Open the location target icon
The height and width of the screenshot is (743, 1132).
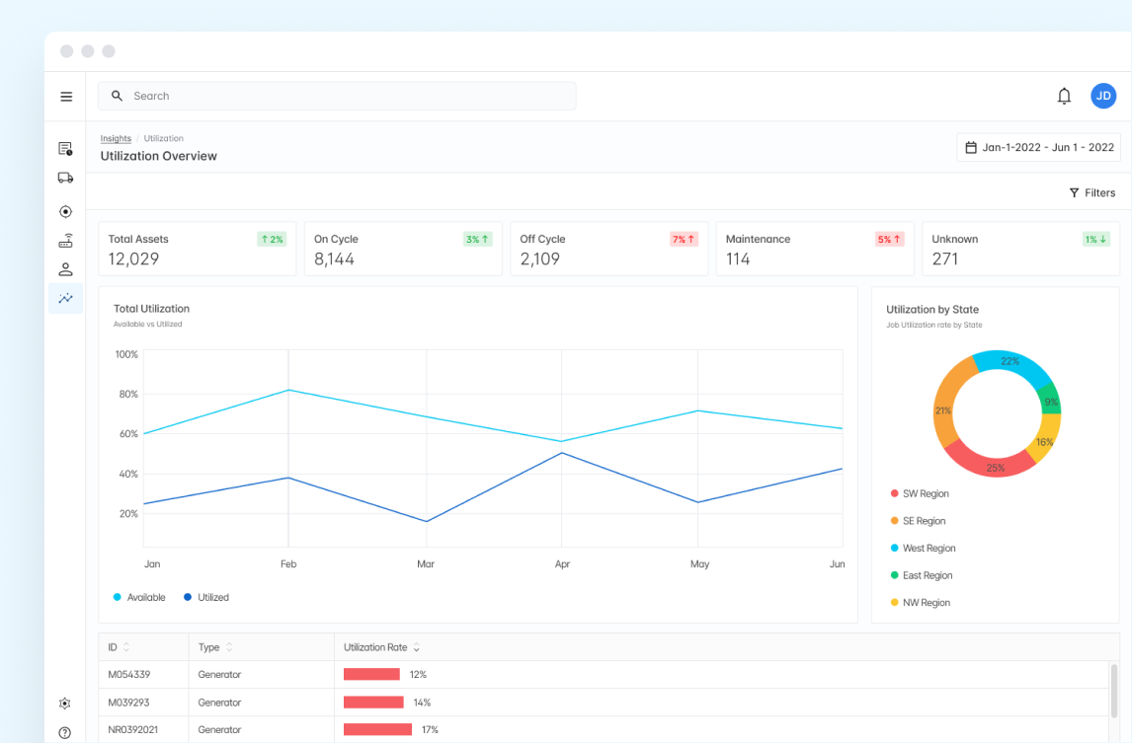65,211
